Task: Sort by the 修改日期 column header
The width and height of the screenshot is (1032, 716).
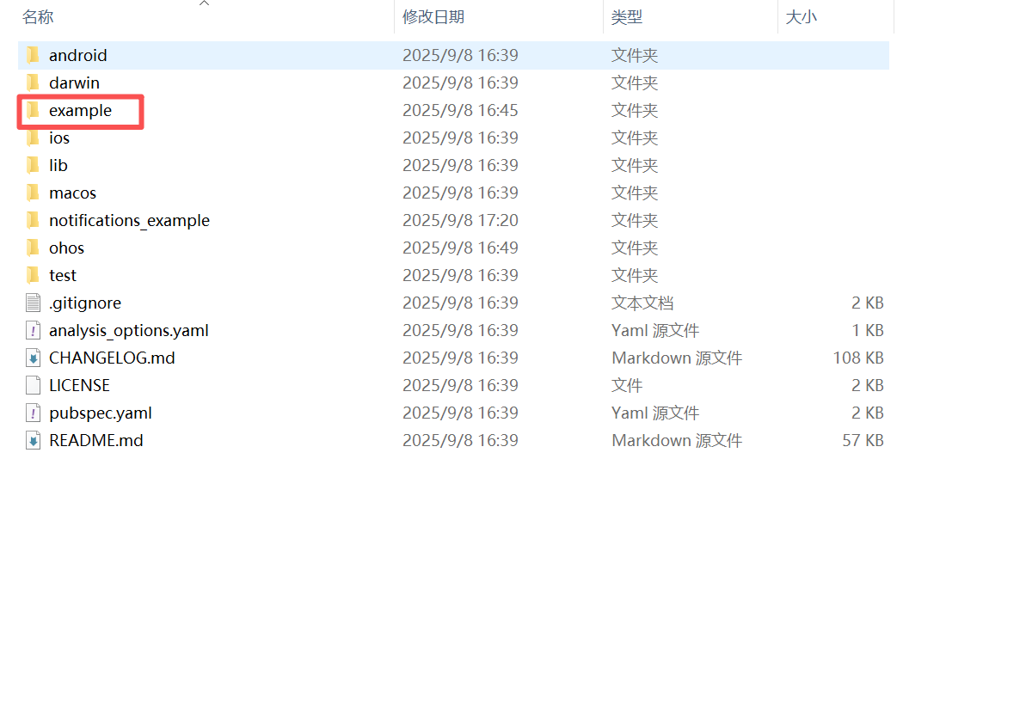Action: click(x=433, y=16)
